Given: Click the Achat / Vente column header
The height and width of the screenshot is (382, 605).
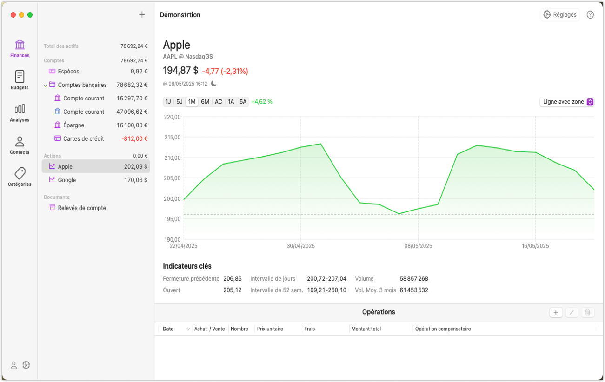Looking at the screenshot, I should coord(210,329).
